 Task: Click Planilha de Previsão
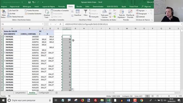pyautogui.click(x=130, y=14)
